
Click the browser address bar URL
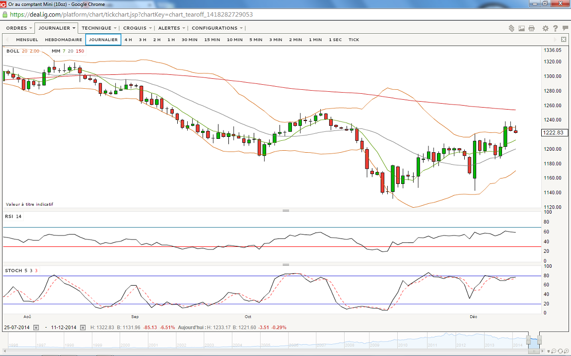[131, 14]
